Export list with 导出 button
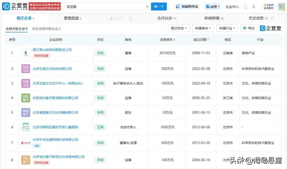The height and width of the screenshot is (169, 287). pyautogui.click(x=249, y=28)
